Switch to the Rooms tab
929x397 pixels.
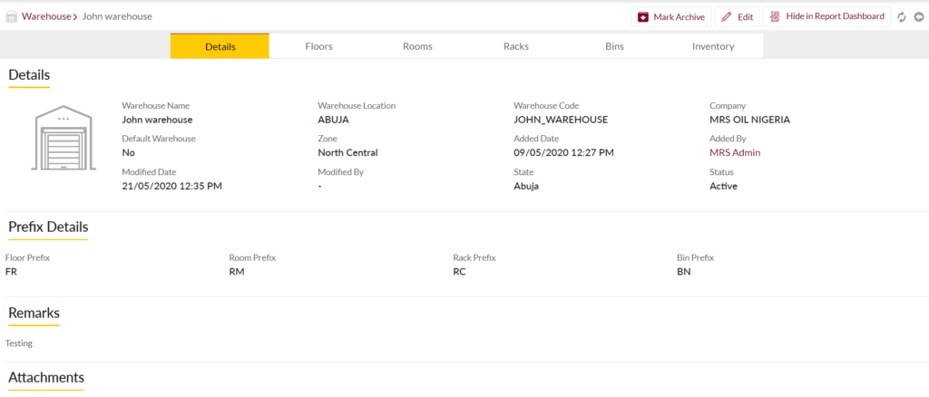(x=417, y=46)
